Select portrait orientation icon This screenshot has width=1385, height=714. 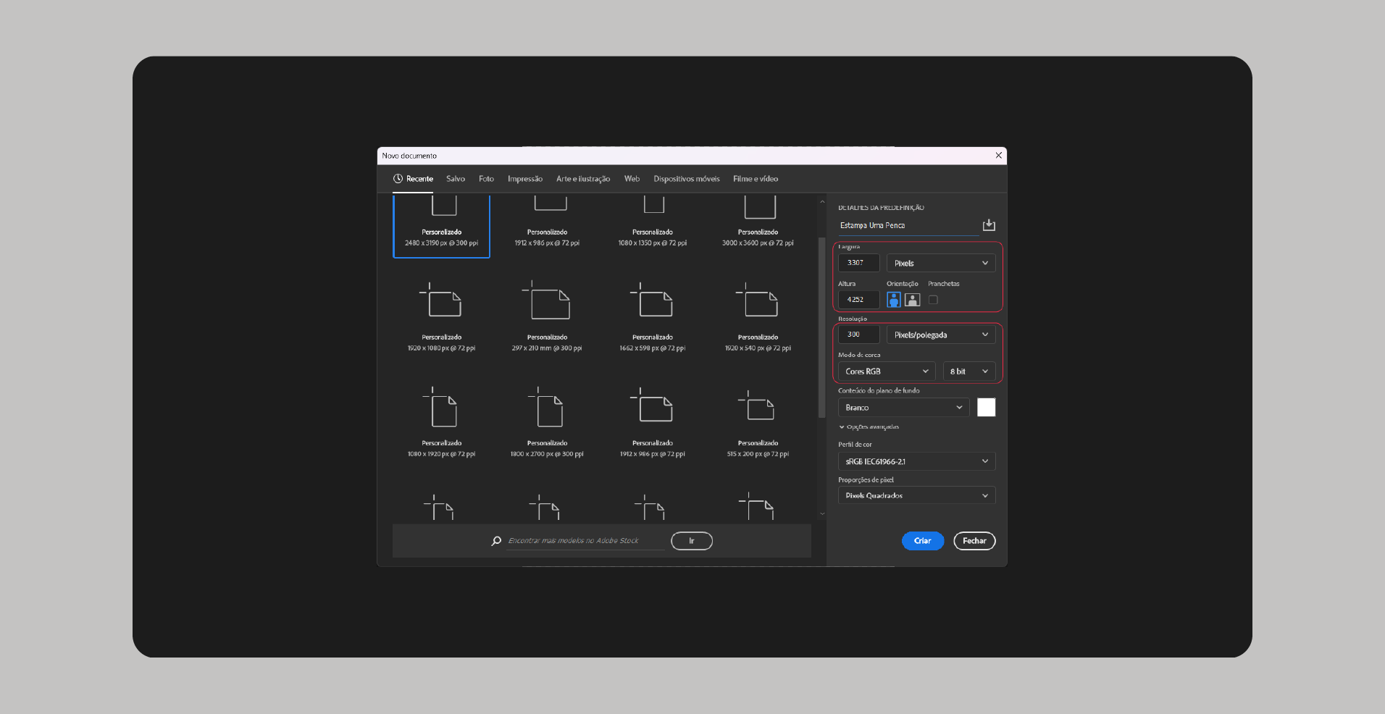click(894, 300)
